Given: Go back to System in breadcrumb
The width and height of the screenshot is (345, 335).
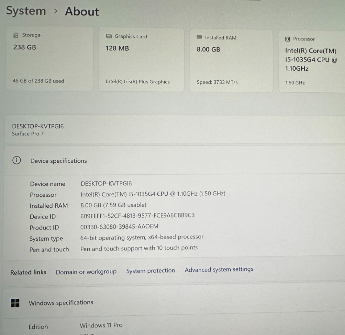Looking at the screenshot, I should click(x=26, y=11).
